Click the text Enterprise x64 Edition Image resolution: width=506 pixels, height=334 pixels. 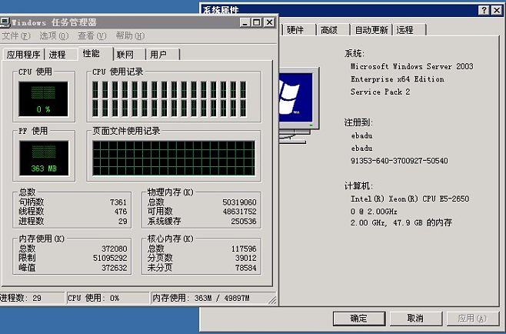(398, 79)
